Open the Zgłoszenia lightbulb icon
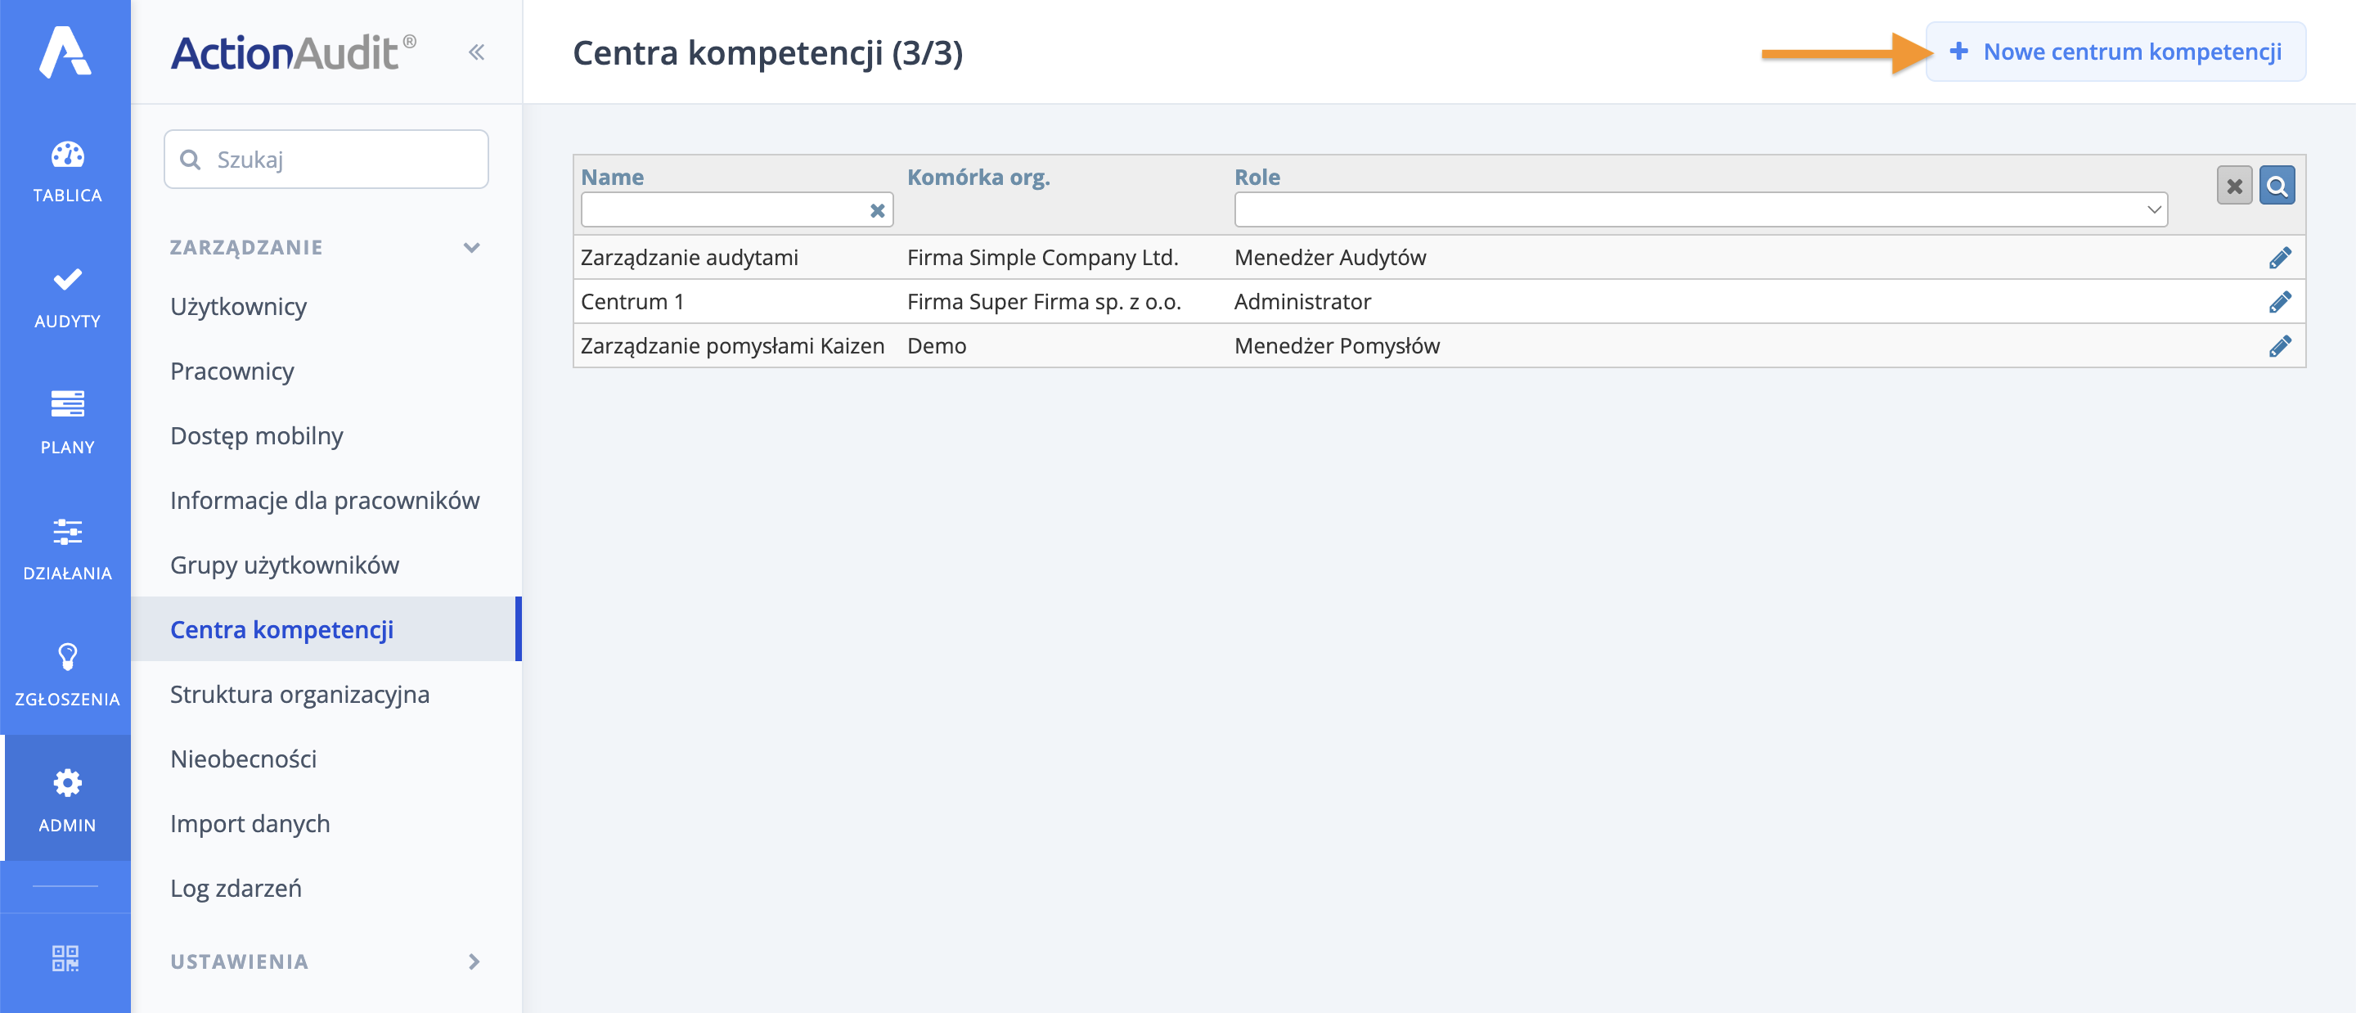Image resolution: width=2356 pixels, height=1013 pixels. 67,657
